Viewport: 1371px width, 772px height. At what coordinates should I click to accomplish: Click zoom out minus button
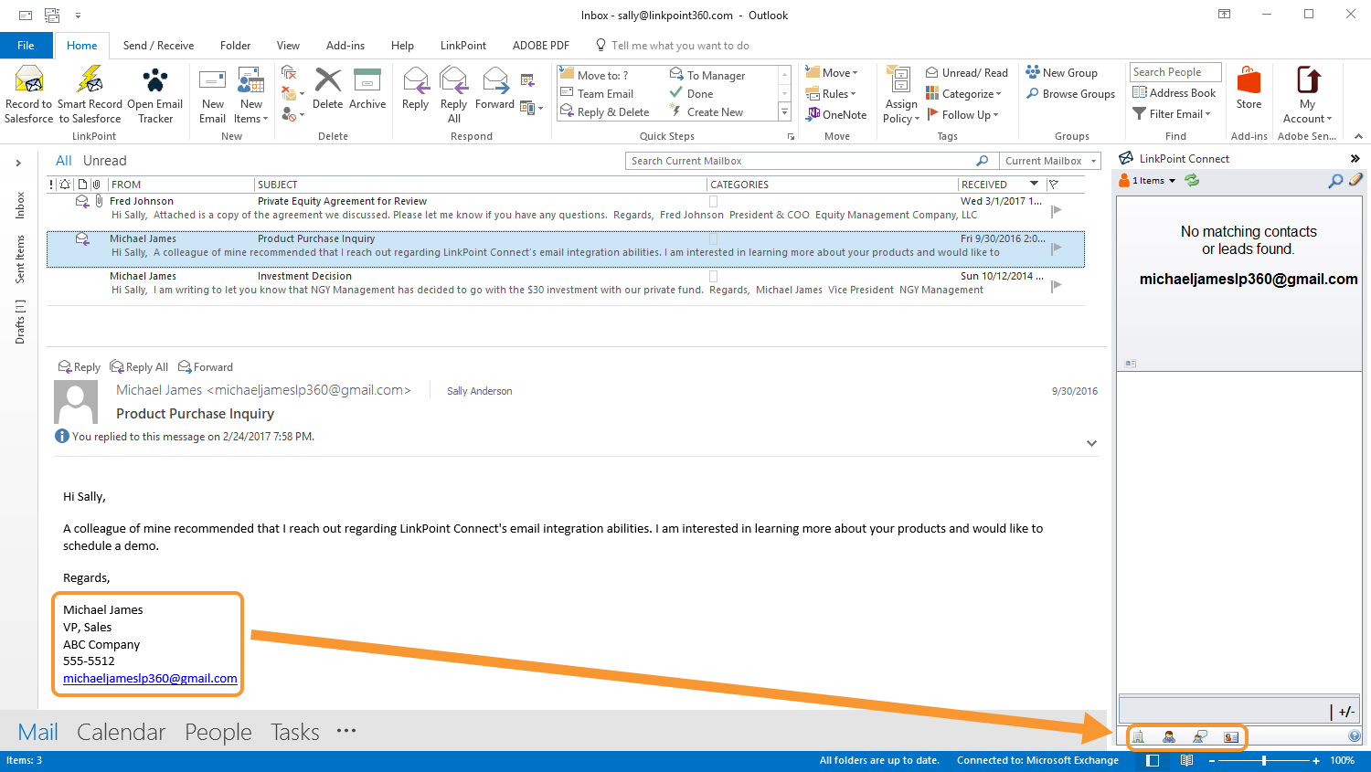click(1212, 760)
